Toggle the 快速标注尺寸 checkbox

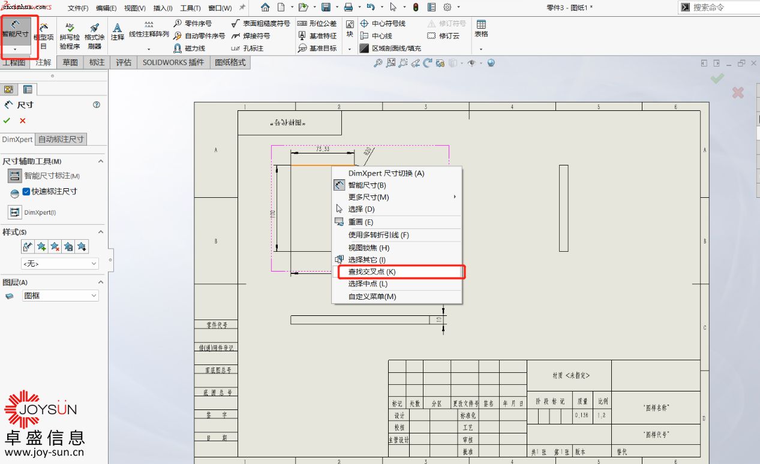pyautogui.click(x=26, y=192)
